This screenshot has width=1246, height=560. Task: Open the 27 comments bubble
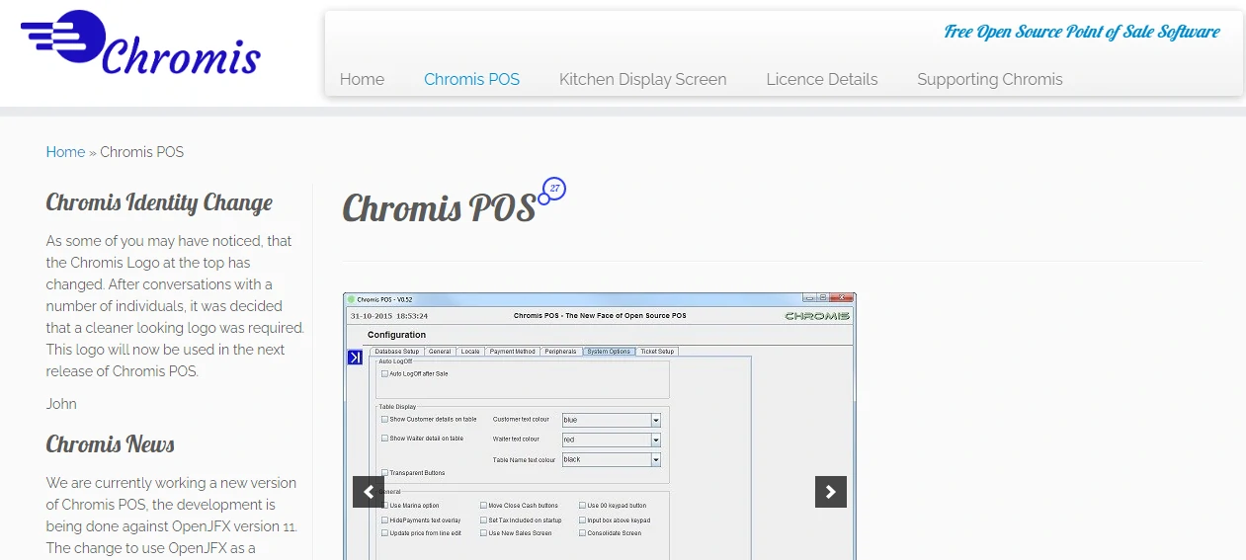point(554,189)
